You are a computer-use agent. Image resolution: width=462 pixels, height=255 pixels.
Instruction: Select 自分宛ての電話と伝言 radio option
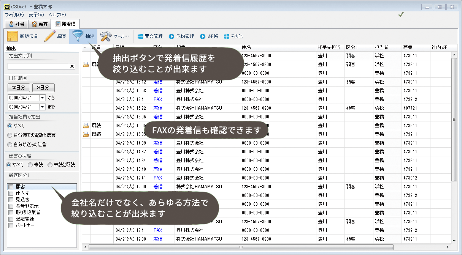[x=10, y=135]
